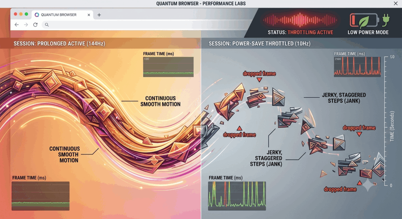Viewport: 402px width, 219px height.
Task: Click the green power plug icon
Action: click(386, 20)
